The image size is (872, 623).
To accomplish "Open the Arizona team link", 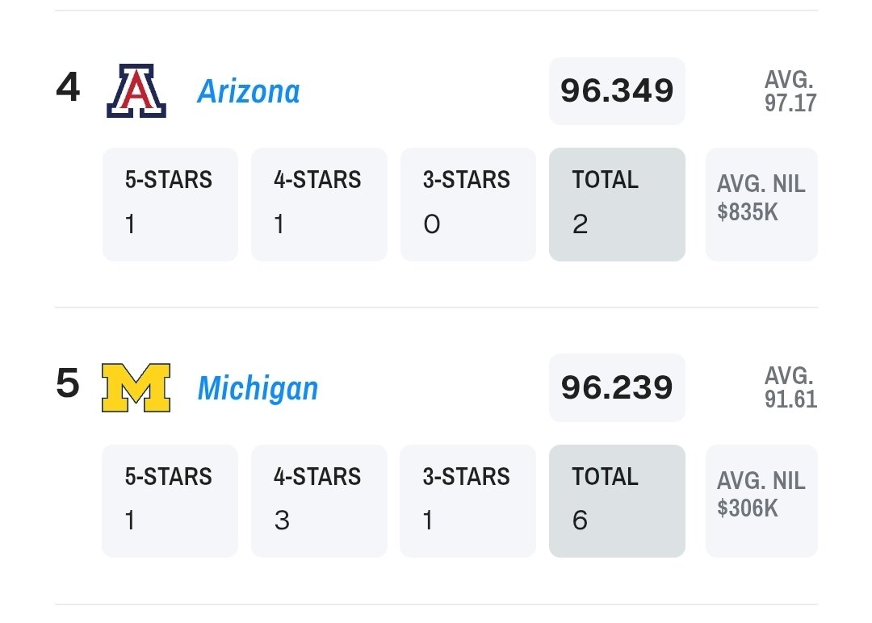I will (x=248, y=91).
